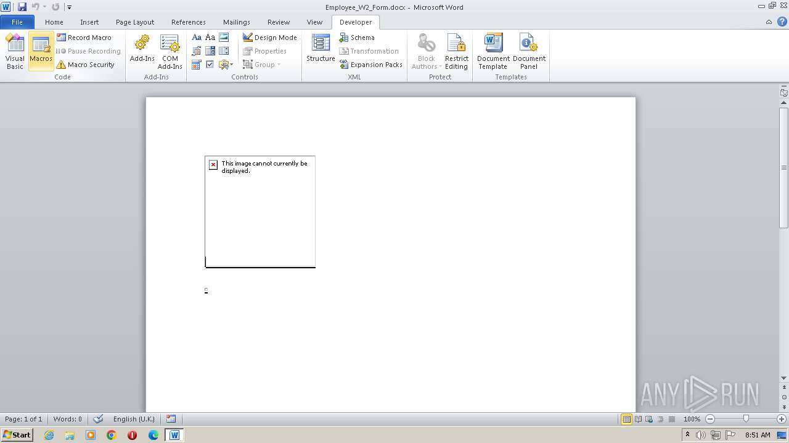Insert Rich Text content control

[197, 38]
